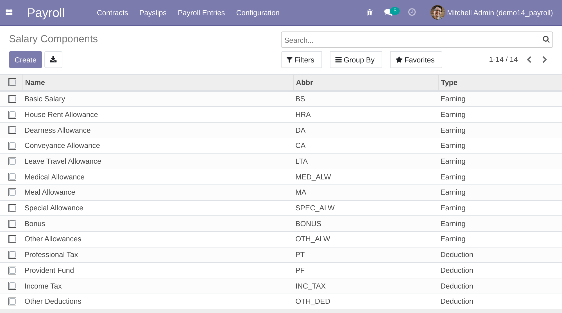
Task: Click the Create button
Action: pos(25,60)
